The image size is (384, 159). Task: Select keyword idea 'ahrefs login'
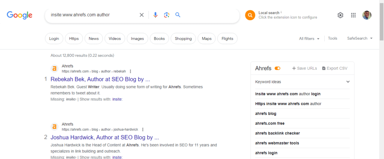click(266, 153)
